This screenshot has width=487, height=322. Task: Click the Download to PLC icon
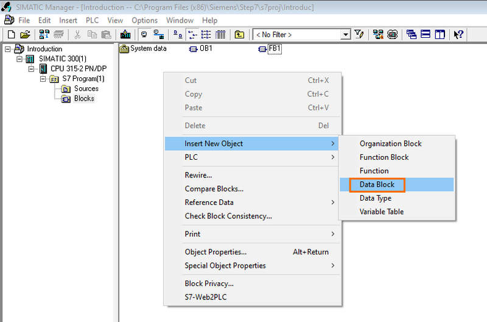click(125, 34)
